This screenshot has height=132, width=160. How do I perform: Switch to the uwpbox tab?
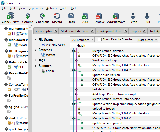(136, 31)
